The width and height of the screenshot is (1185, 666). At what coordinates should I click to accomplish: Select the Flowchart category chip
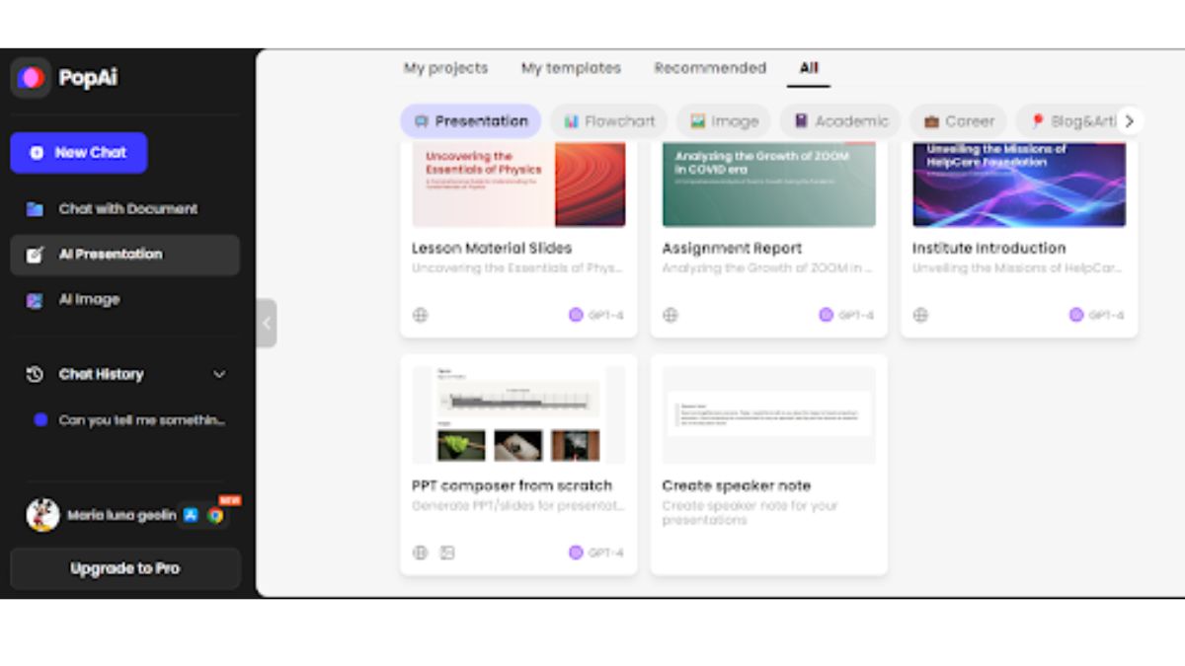click(x=609, y=121)
